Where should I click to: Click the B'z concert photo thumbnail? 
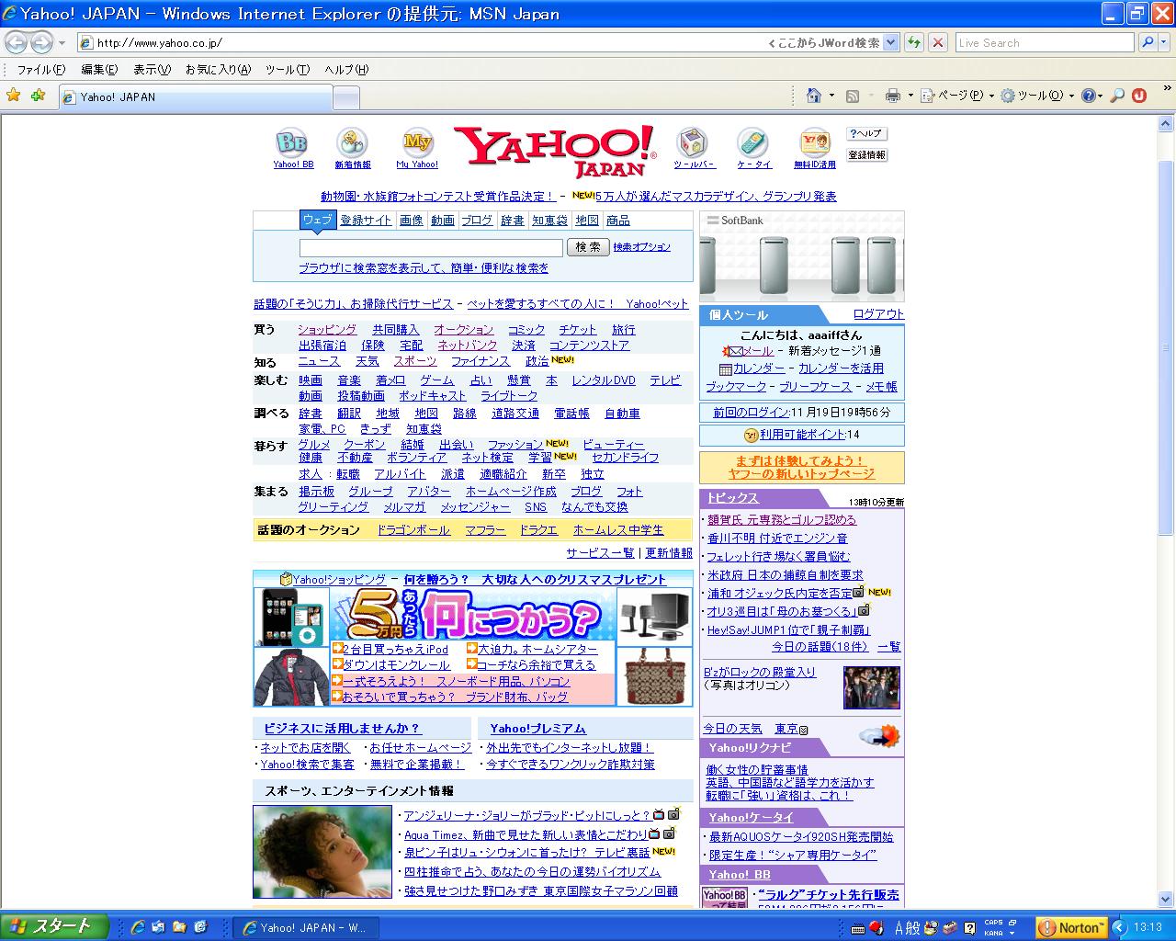click(x=872, y=688)
